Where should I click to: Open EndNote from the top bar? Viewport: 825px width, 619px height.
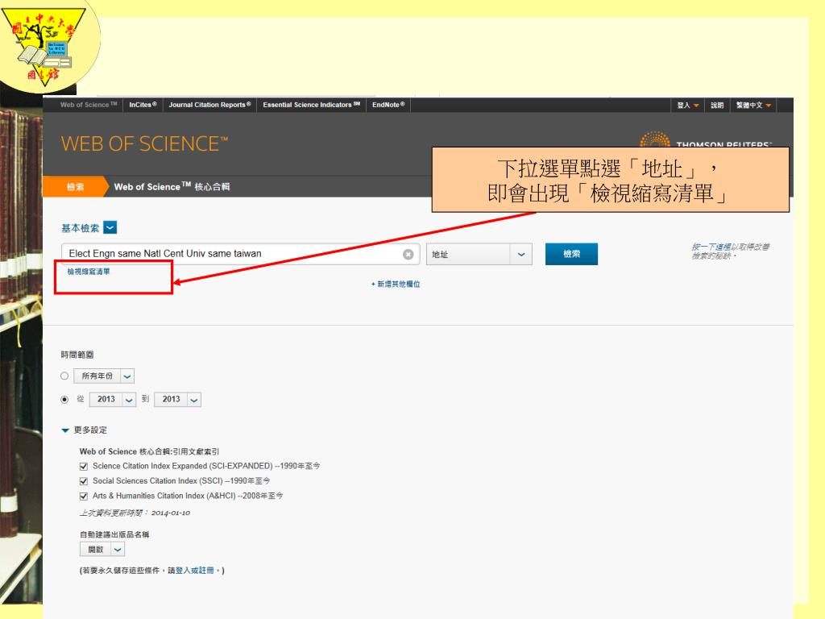(388, 105)
